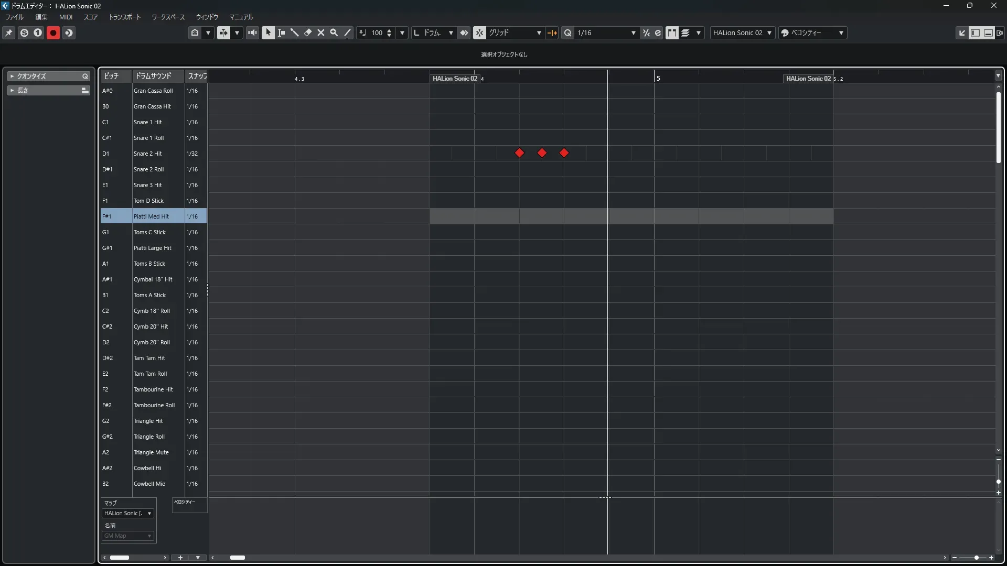This screenshot has height=566, width=1007.
Task: Select the Piatti Med Hit drum row
Action: tap(151, 216)
